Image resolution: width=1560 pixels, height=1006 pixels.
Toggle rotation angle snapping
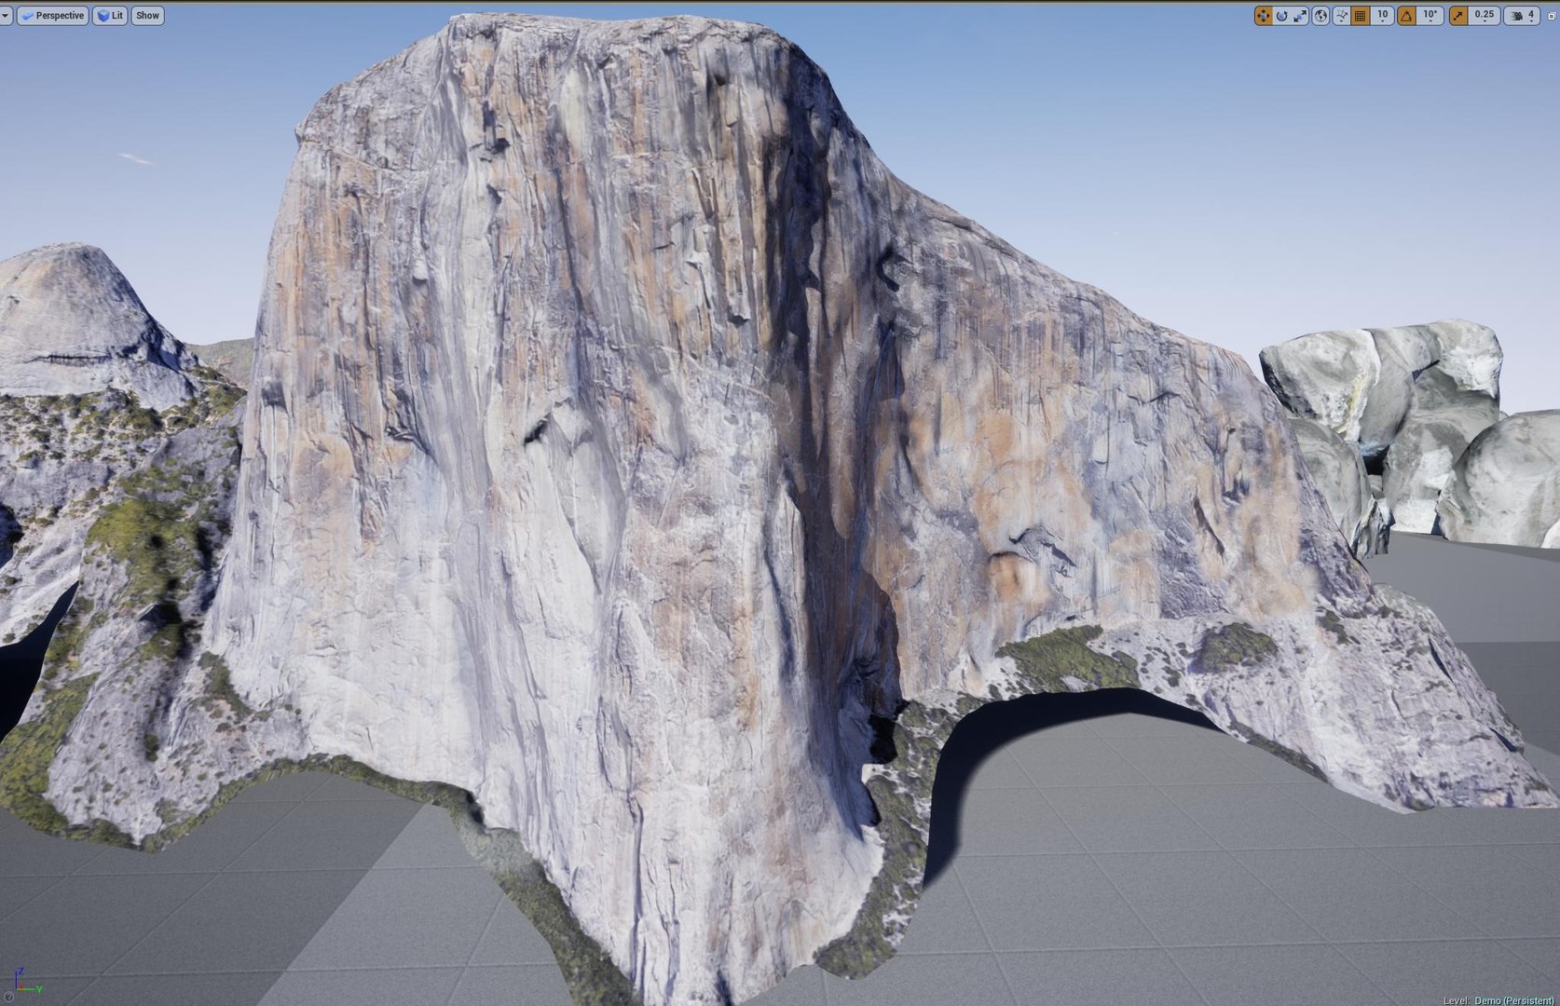1406,16
